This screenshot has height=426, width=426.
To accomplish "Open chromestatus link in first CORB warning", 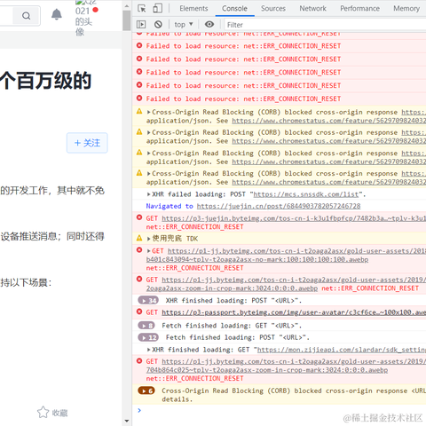I will coord(329,121).
